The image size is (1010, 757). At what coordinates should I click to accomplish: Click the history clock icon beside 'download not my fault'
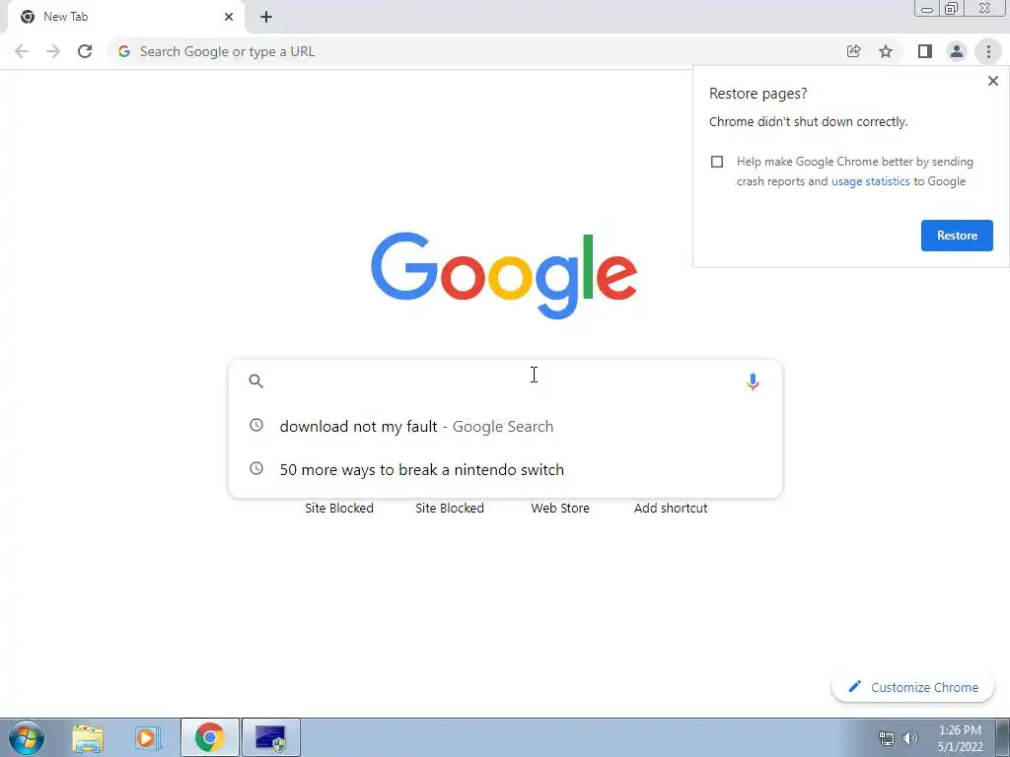click(x=256, y=425)
